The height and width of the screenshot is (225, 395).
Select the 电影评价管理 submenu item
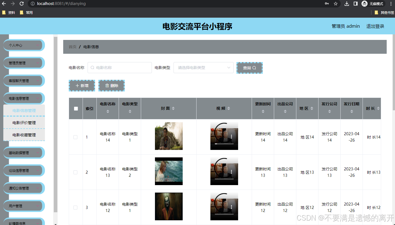24,123
